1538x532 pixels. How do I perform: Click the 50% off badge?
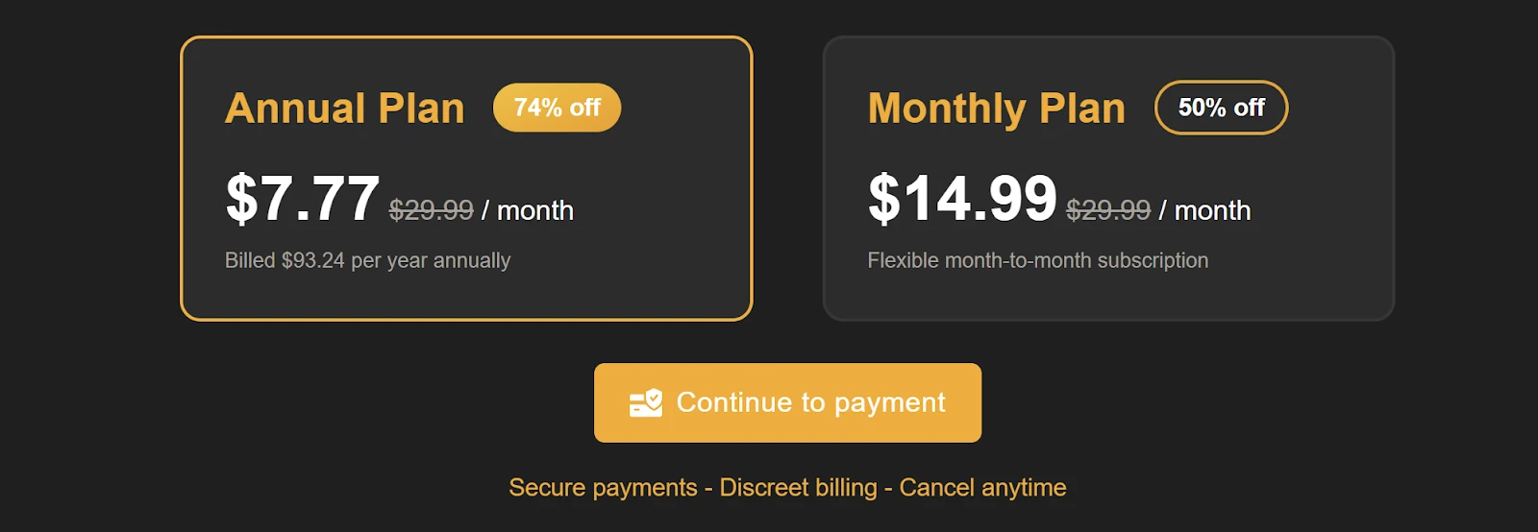point(1221,108)
